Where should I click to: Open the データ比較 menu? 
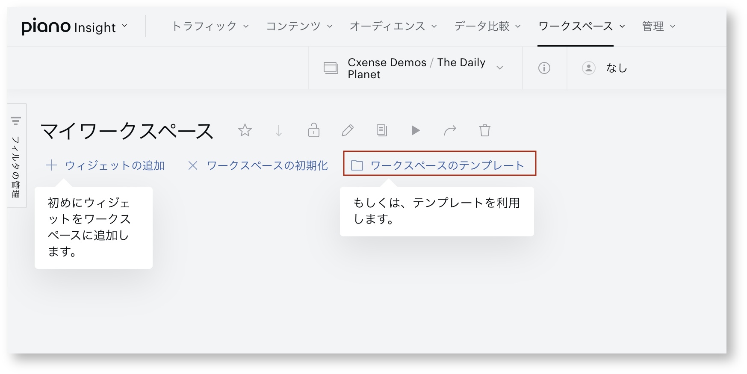[x=488, y=27]
